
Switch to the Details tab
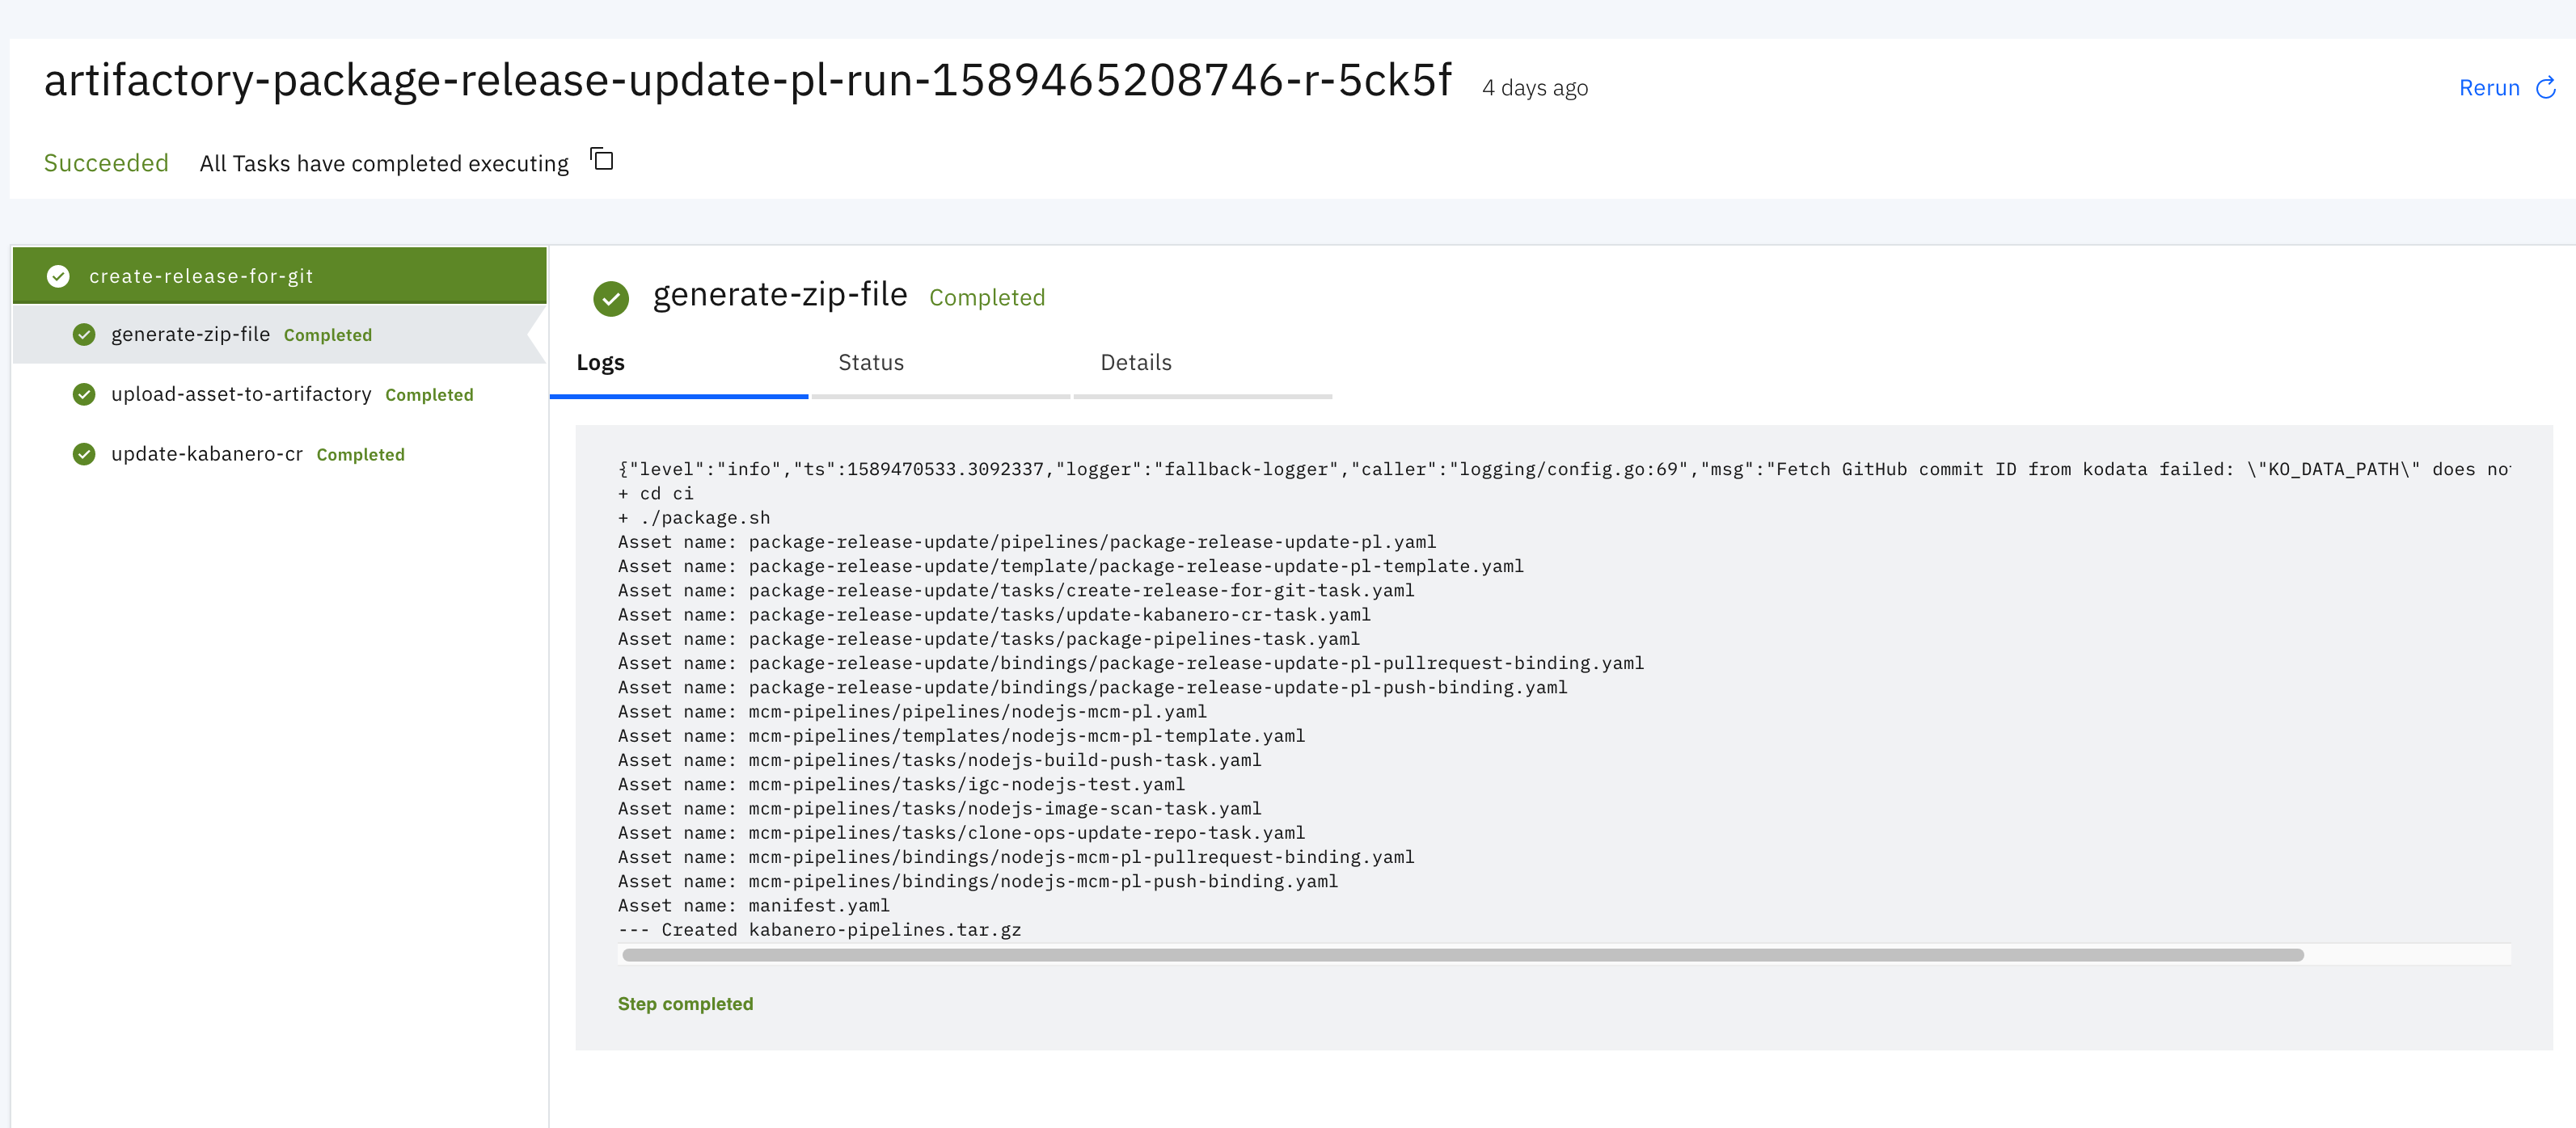pyautogui.click(x=1135, y=363)
